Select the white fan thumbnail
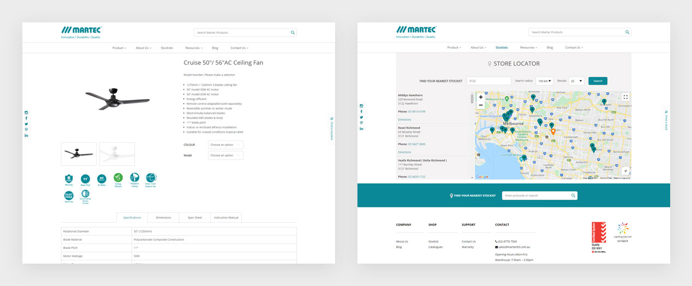Screen dimensions: 692x286 click(x=117, y=154)
